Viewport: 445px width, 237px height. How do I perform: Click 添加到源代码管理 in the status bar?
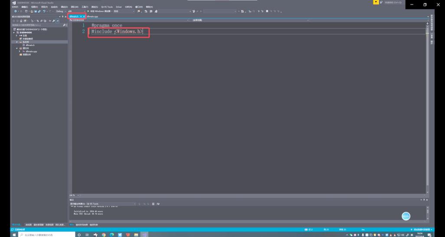tap(422, 229)
